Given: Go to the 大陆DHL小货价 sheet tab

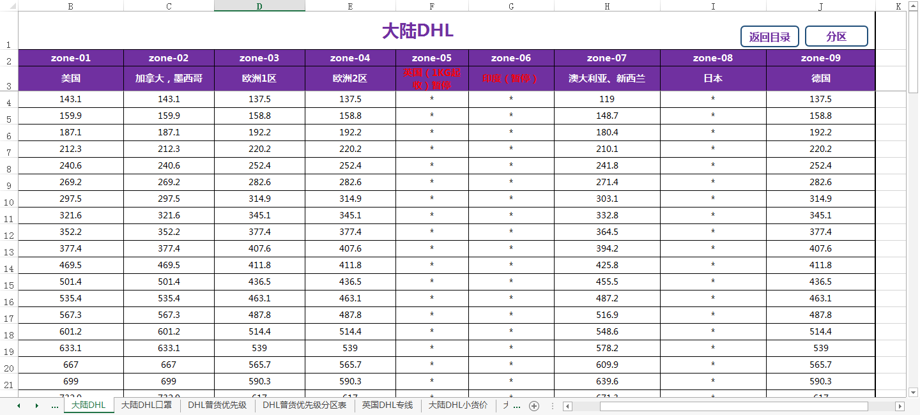Looking at the screenshot, I should 457,405.
